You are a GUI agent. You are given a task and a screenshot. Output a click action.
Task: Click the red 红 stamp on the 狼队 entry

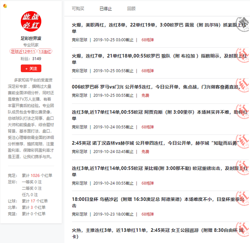pyautogui.click(x=243, y=55)
